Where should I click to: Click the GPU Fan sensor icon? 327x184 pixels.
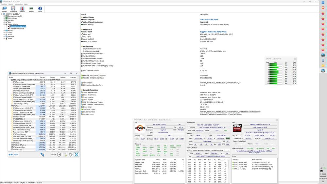pyautogui.click(x=12, y=106)
